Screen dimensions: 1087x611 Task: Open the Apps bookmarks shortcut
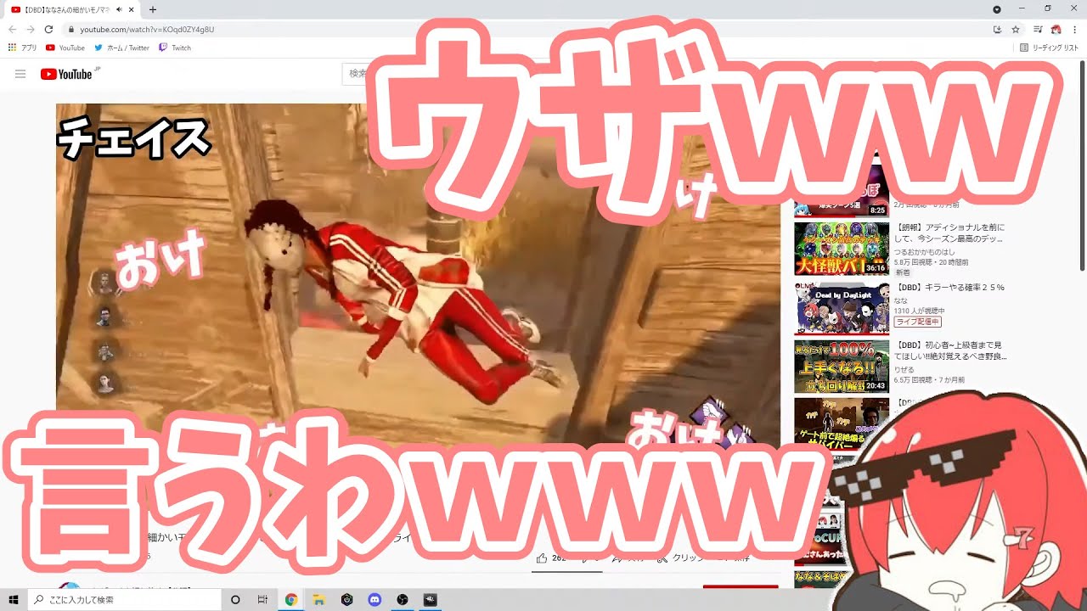click(22, 48)
